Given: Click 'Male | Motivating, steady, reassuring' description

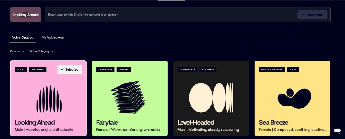Looking at the screenshot, I should pyautogui.click(x=208, y=130).
